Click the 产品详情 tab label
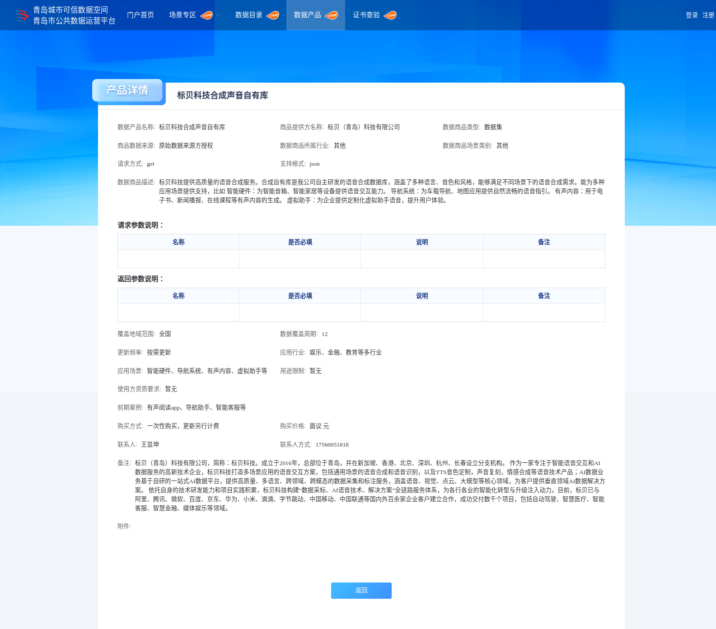The height and width of the screenshot is (629, 716). [x=127, y=90]
